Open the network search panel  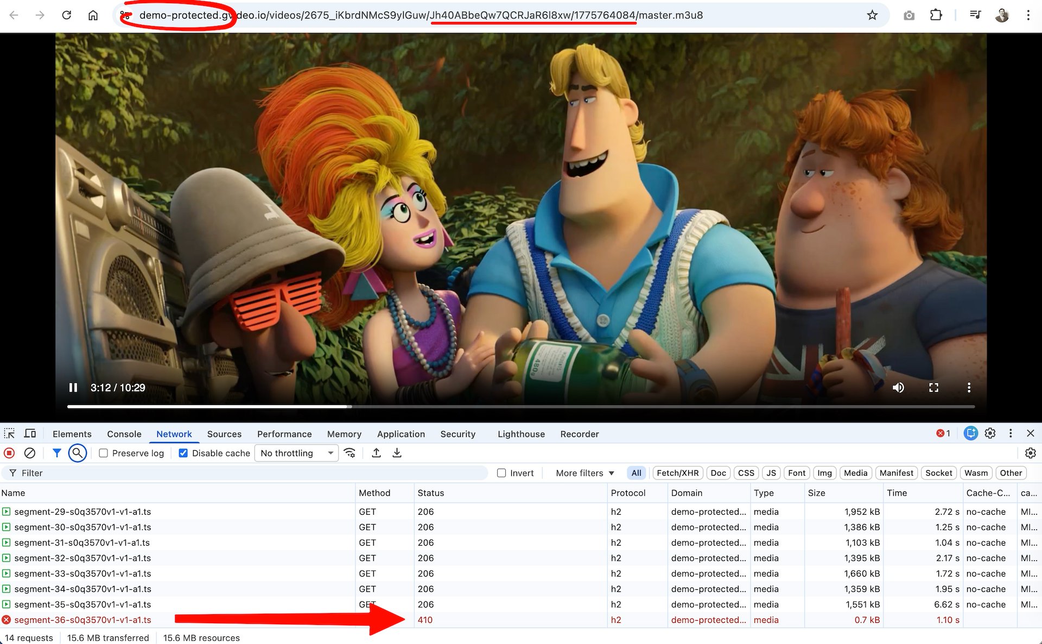pos(78,453)
